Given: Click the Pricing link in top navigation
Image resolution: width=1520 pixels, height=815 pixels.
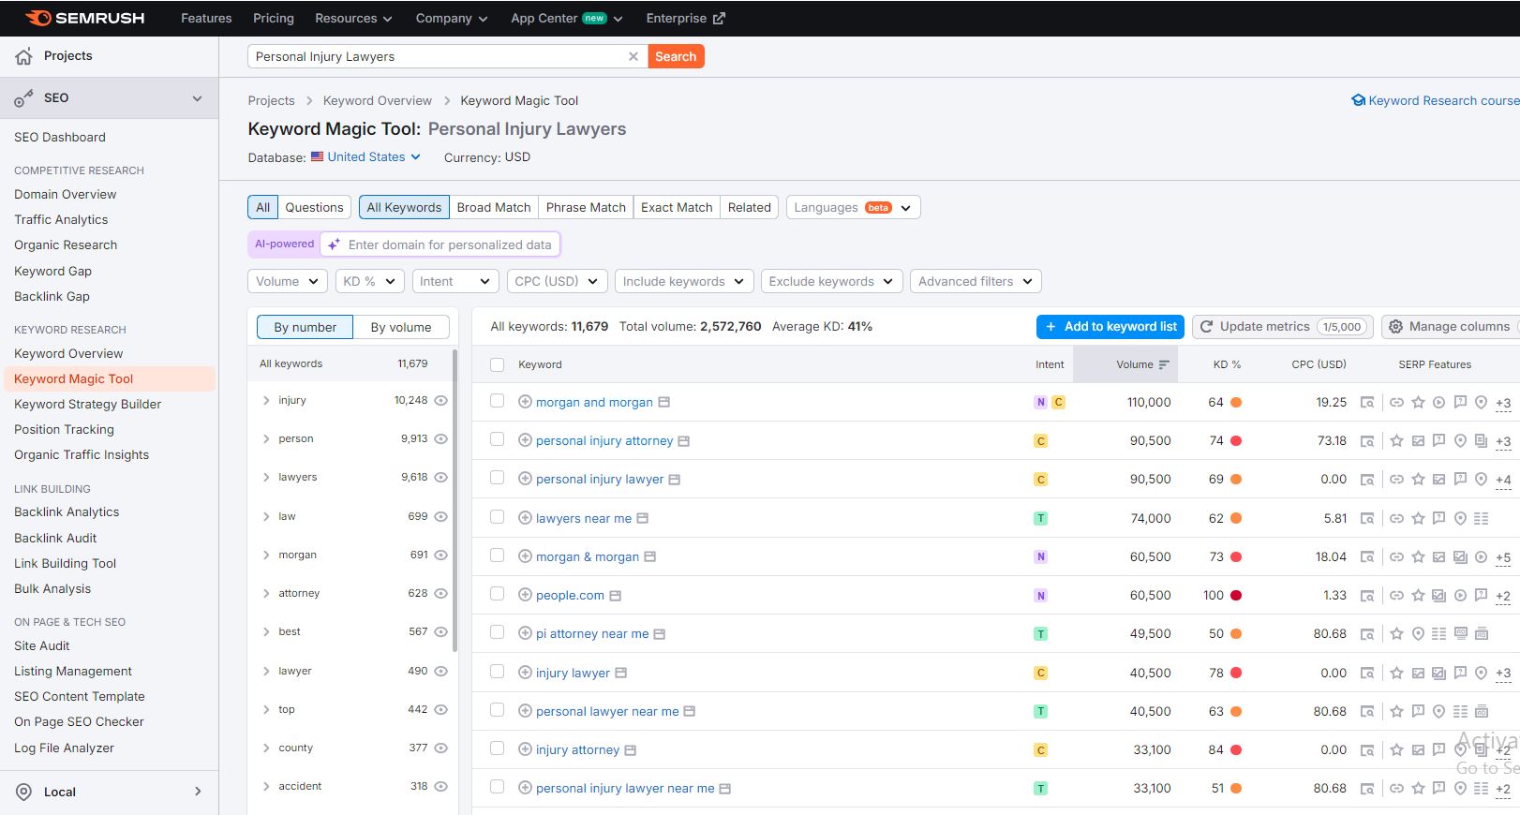Looking at the screenshot, I should tap(274, 18).
